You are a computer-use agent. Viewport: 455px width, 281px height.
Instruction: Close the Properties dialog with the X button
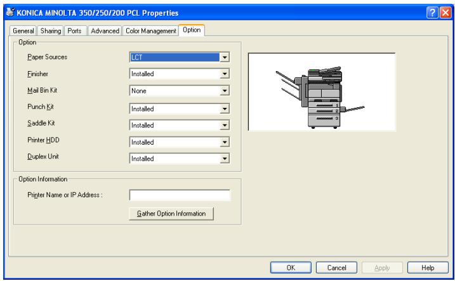(445, 13)
